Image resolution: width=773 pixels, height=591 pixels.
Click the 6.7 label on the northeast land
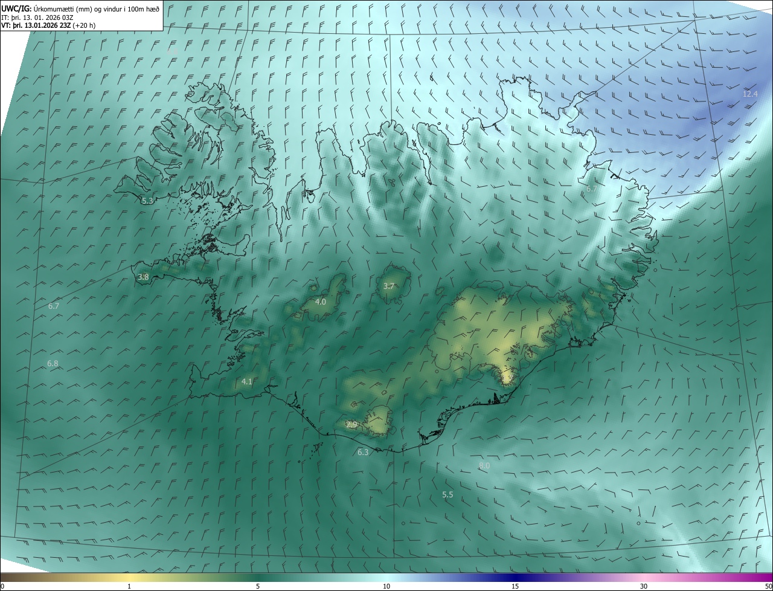592,189
